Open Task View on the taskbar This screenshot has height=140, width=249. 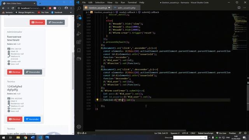[x=11, y=137]
